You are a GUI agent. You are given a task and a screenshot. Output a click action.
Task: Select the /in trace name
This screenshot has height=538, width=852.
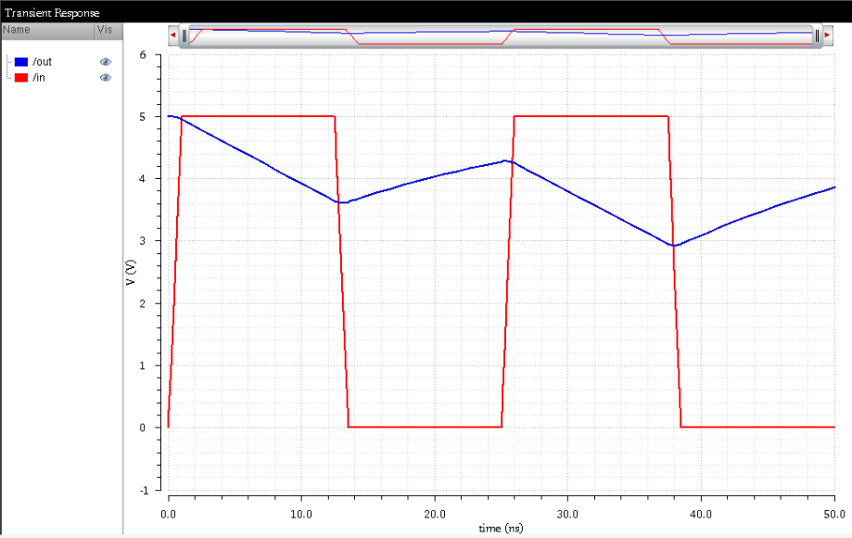coord(39,78)
